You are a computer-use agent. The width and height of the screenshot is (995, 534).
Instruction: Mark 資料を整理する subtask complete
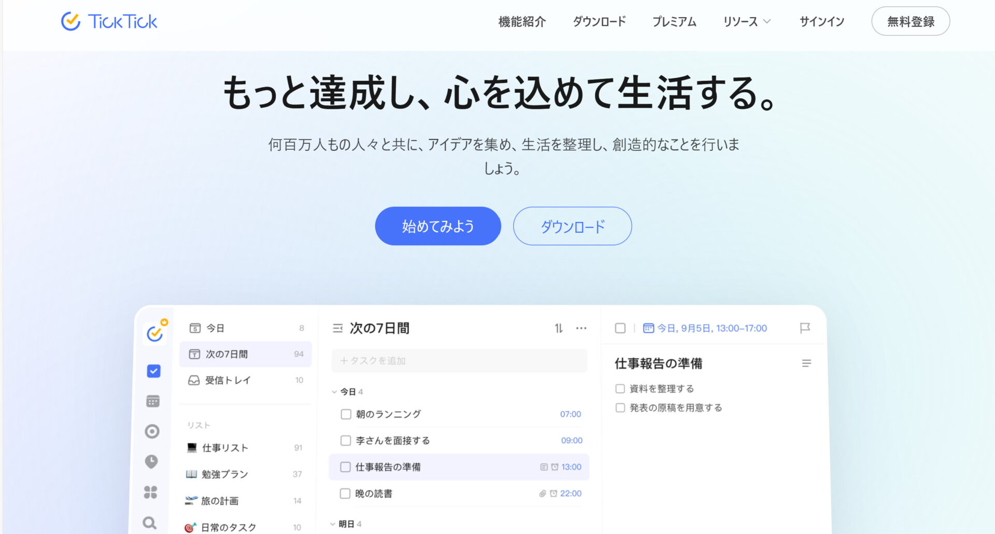pos(620,388)
